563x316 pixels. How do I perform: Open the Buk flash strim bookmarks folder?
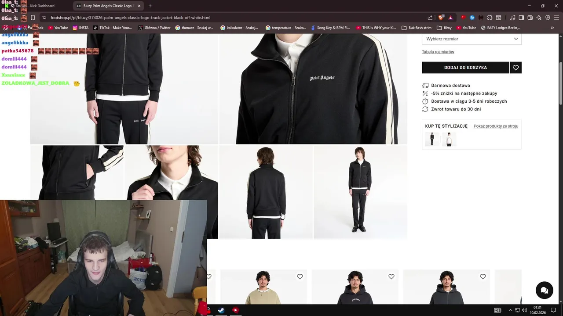coord(416,28)
